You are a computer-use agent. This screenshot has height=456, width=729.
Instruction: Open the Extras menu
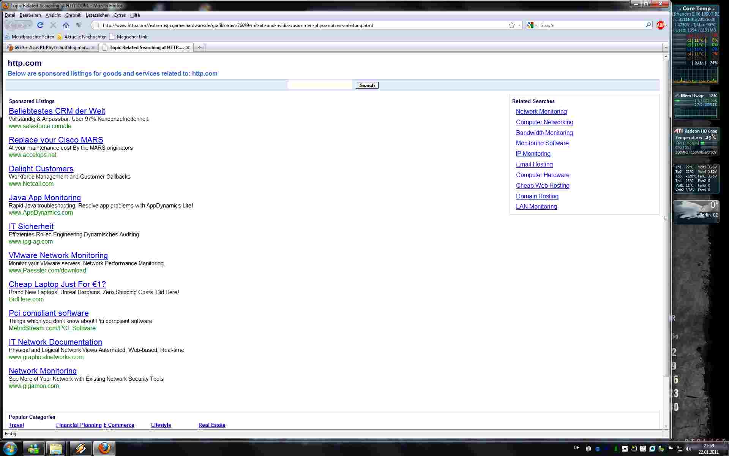pyautogui.click(x=120, y=15)
